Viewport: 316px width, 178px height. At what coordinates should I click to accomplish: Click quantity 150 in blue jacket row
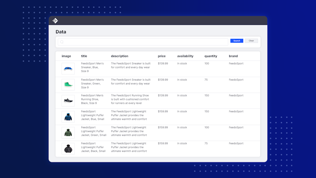pyautogui.click(x=207, y=111)
